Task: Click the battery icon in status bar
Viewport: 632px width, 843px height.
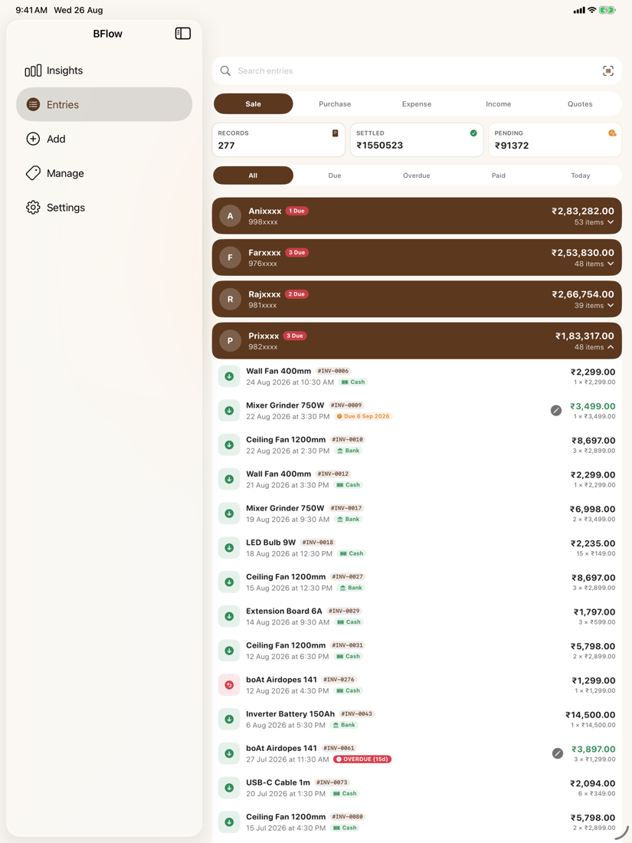Action: 607,10
